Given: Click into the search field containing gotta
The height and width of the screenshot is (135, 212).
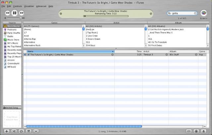Looking at the screenshot, I should coord(183,13).
